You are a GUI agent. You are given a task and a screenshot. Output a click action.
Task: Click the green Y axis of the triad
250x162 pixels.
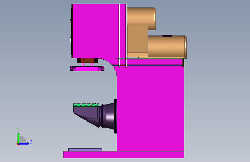18,138
